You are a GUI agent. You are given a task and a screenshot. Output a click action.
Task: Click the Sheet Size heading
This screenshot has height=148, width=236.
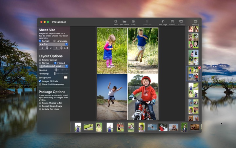click(47, 30)
